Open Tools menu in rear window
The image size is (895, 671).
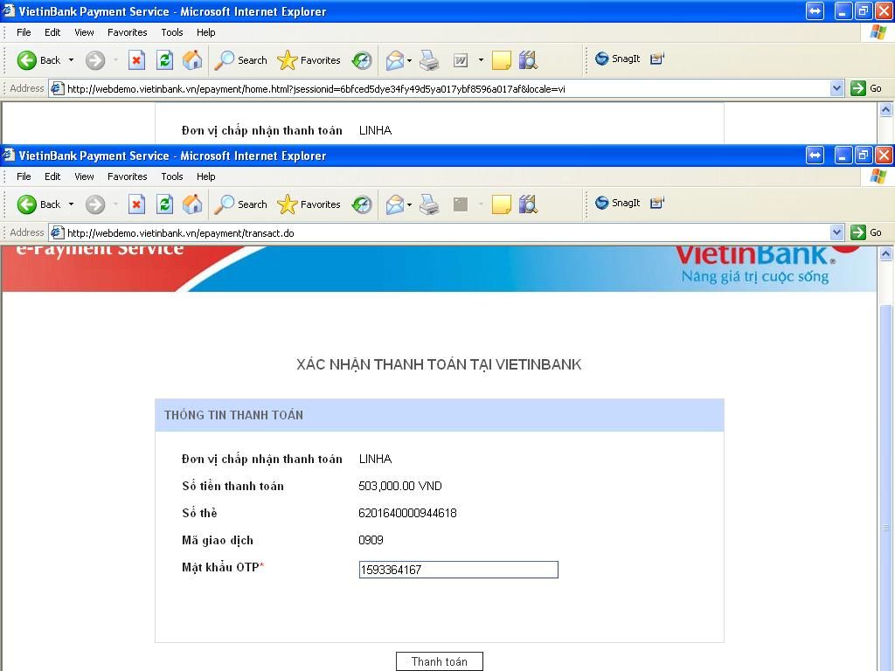(172, 32)
